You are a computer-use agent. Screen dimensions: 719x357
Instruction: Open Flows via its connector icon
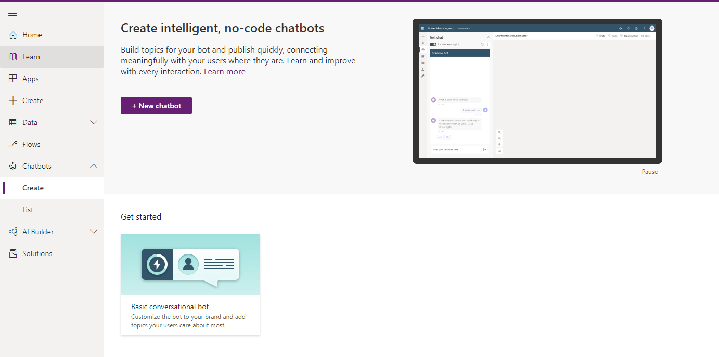coord(13,144)
